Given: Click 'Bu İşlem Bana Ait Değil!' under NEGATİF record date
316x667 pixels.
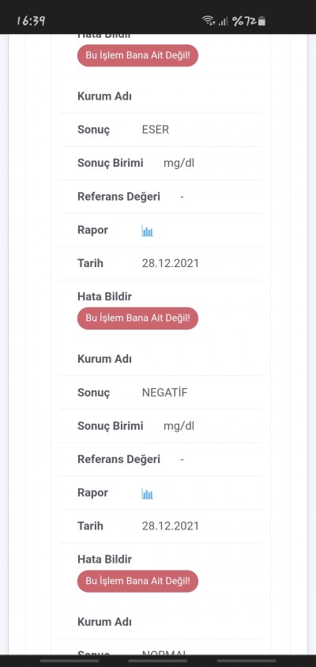Looking at the screenshot, I should (137, 581).
